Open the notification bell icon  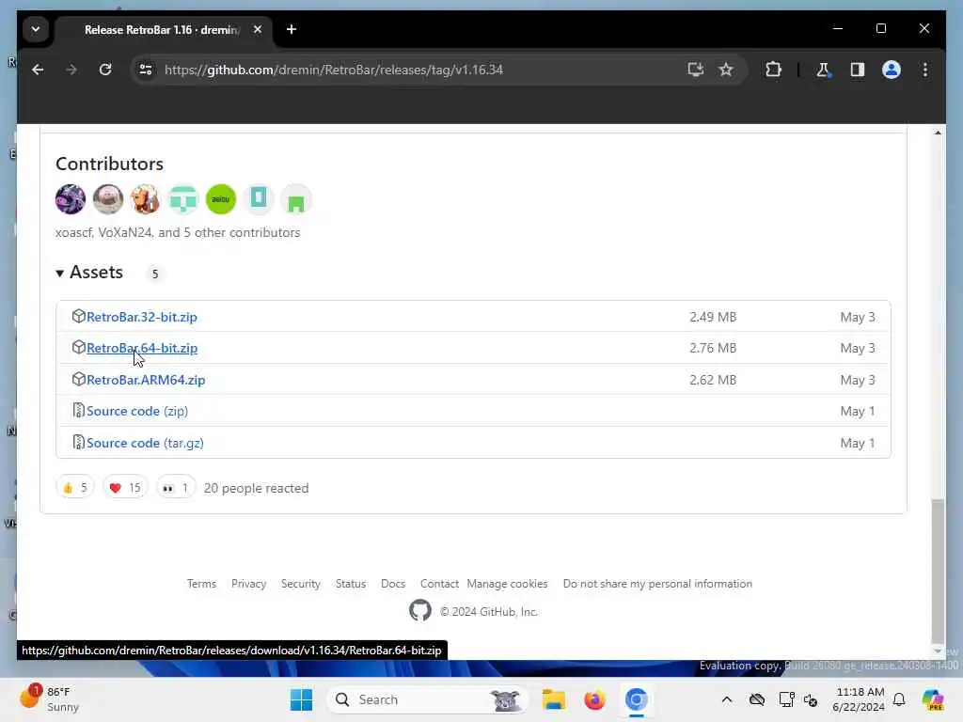(x=899, y=699)
